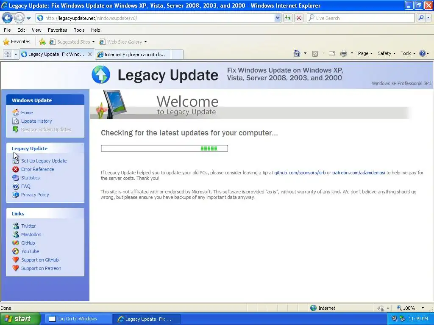434x325 pixels.
Task: Click the Home page icon
Action: pos(297,53)
